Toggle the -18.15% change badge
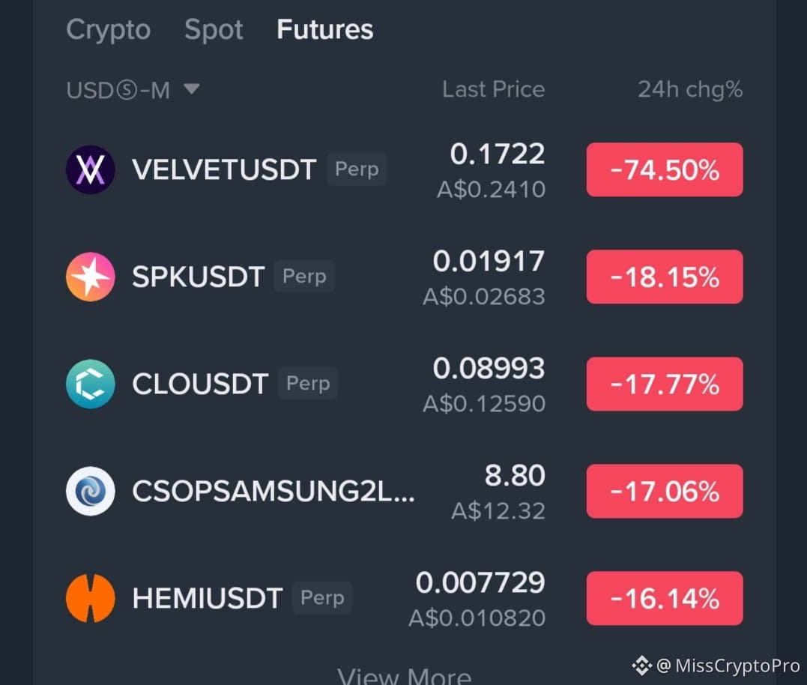The width and height of the screenshot is (807, 685). [665, 277]
